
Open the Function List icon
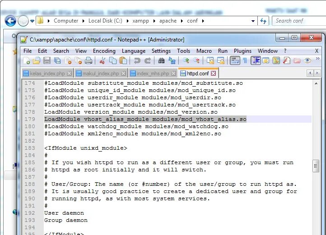287,61
